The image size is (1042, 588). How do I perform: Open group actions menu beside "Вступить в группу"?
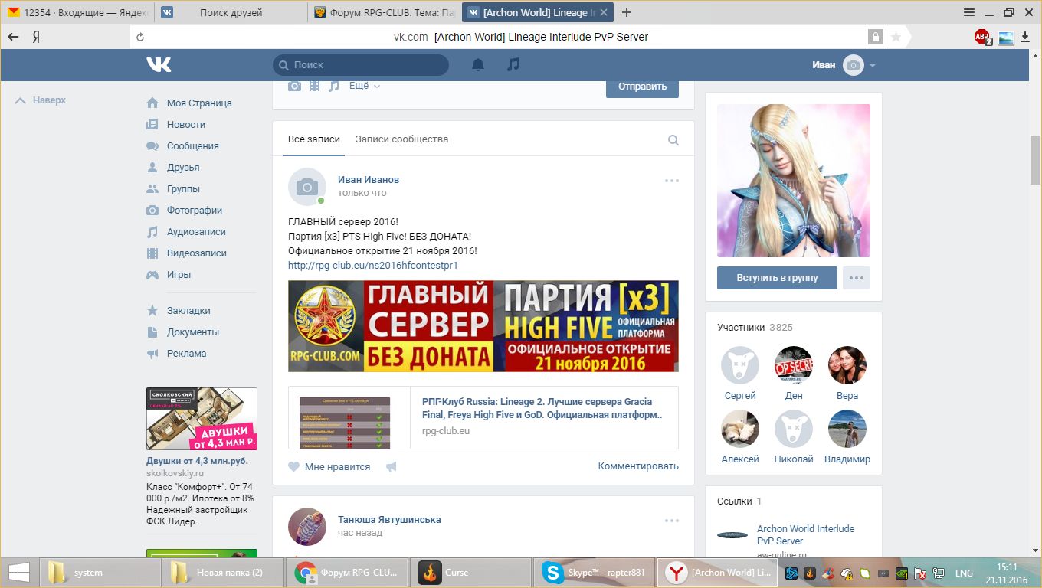coord(857,278)
